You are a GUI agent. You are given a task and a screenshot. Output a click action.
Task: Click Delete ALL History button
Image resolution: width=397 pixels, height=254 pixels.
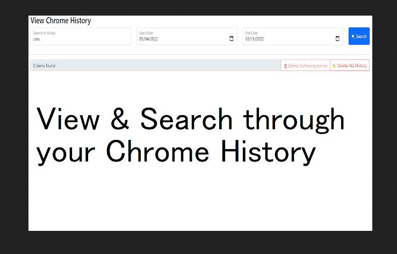[x=350, y=66]
